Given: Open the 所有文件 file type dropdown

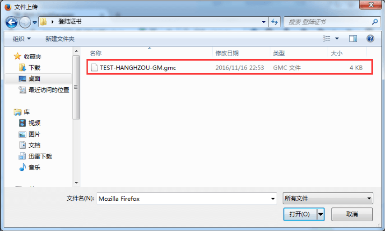Looking at the screenshot, I should (328, 198).
